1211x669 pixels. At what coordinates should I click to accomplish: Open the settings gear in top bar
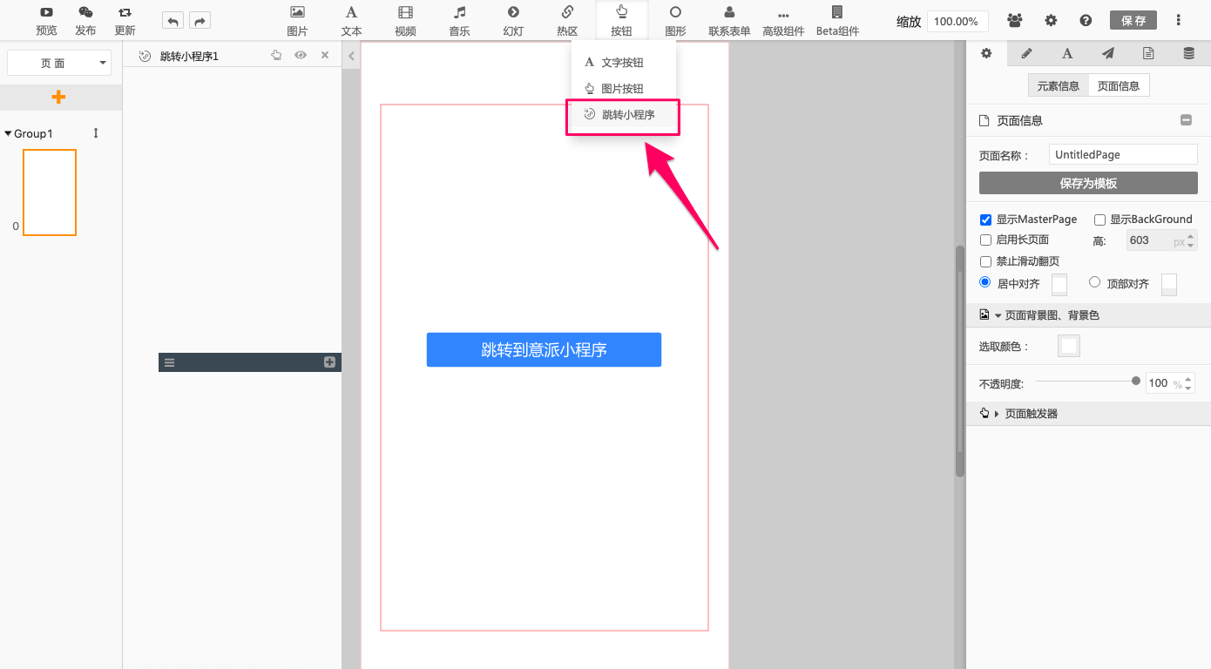point(1051,21)
